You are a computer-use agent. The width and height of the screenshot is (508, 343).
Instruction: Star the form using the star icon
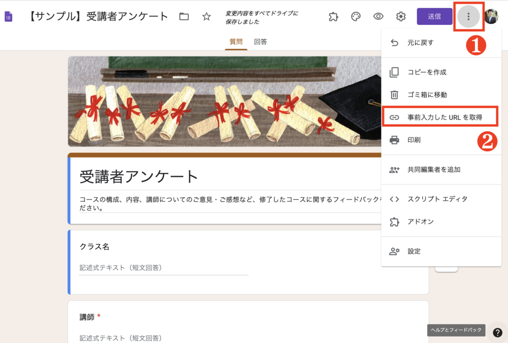pyautogui.click(x=206, y=16)
